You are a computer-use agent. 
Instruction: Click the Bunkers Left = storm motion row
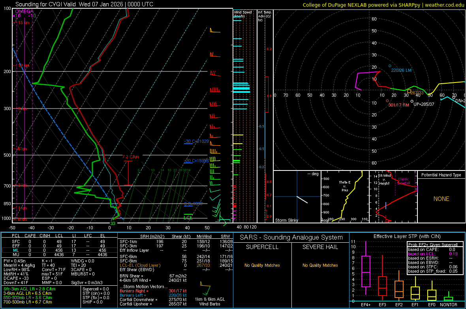point(153,295)
